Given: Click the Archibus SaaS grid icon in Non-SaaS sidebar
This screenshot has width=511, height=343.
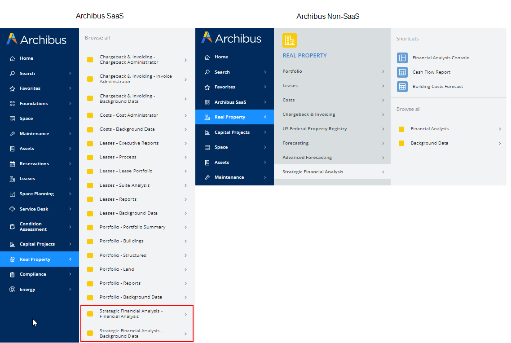Looking at the screenshot, I should pos(207,102).
